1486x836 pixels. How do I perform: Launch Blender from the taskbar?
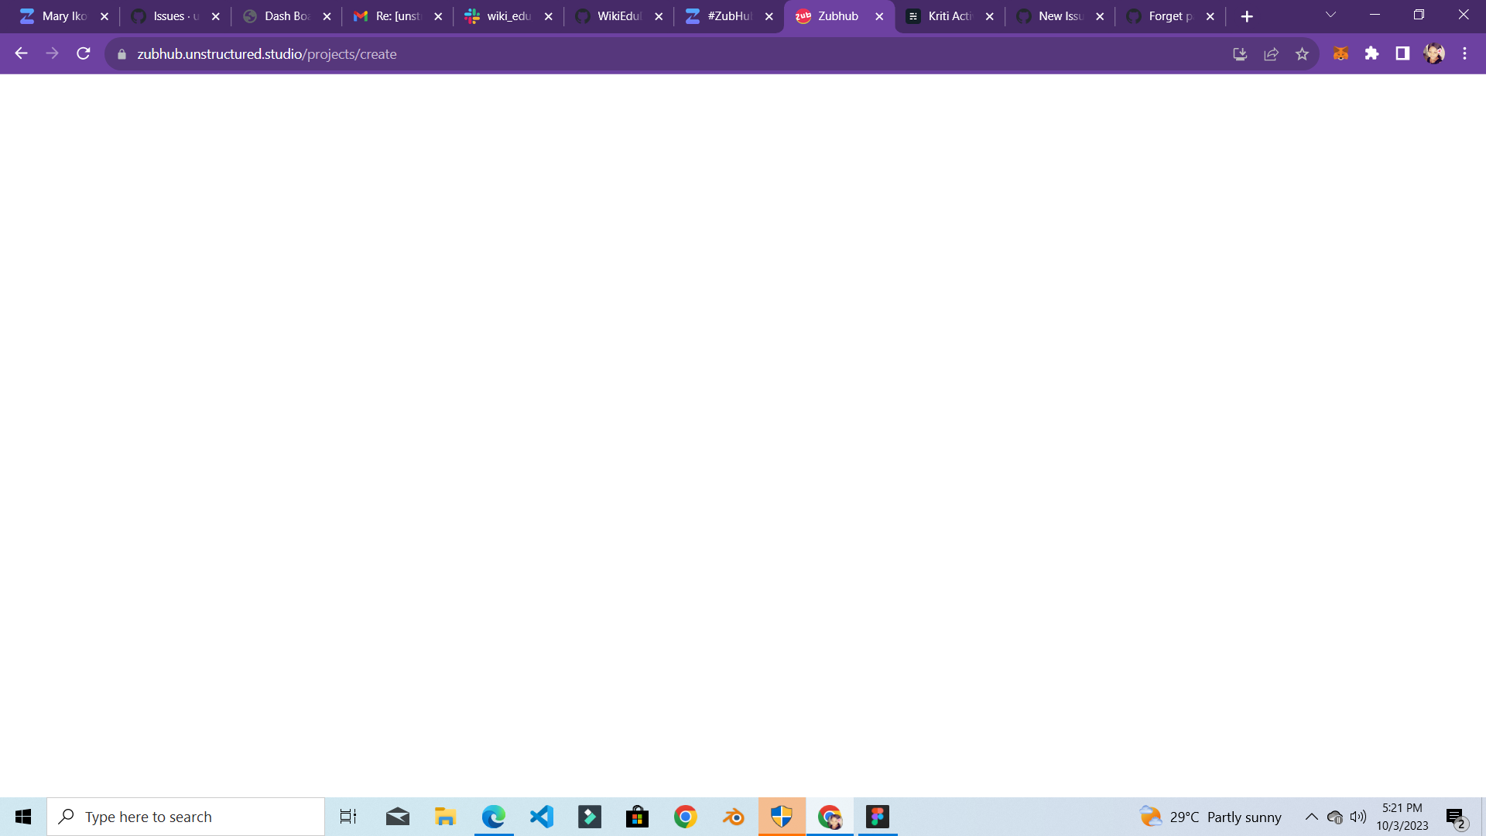[x=733, y=816]
